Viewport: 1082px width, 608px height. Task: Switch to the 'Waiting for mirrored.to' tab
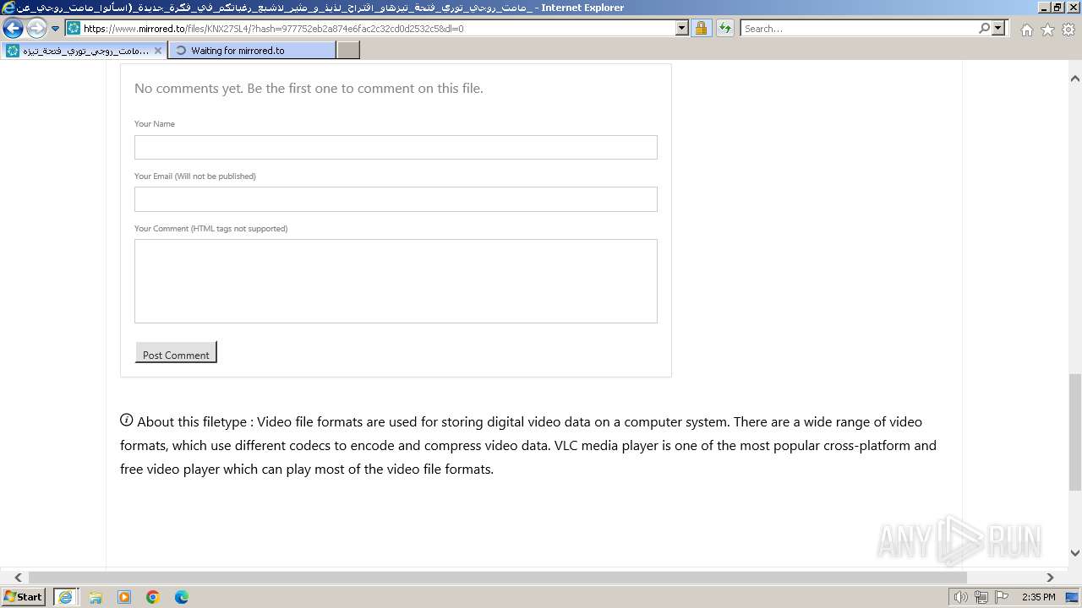click(252, 51)
